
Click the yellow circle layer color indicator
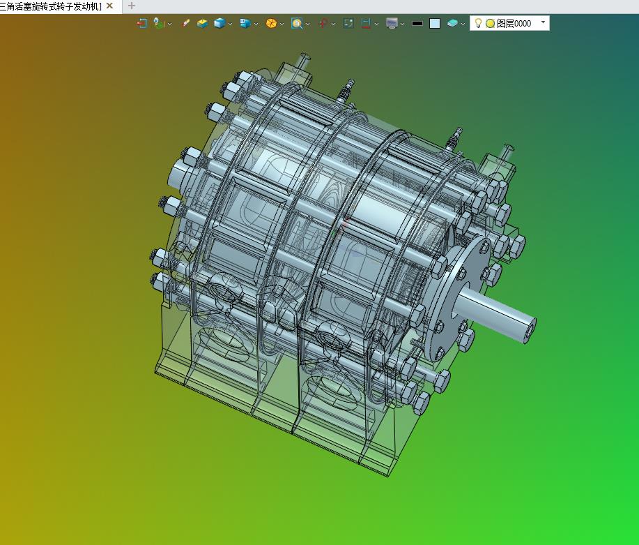tap(491, 23)
